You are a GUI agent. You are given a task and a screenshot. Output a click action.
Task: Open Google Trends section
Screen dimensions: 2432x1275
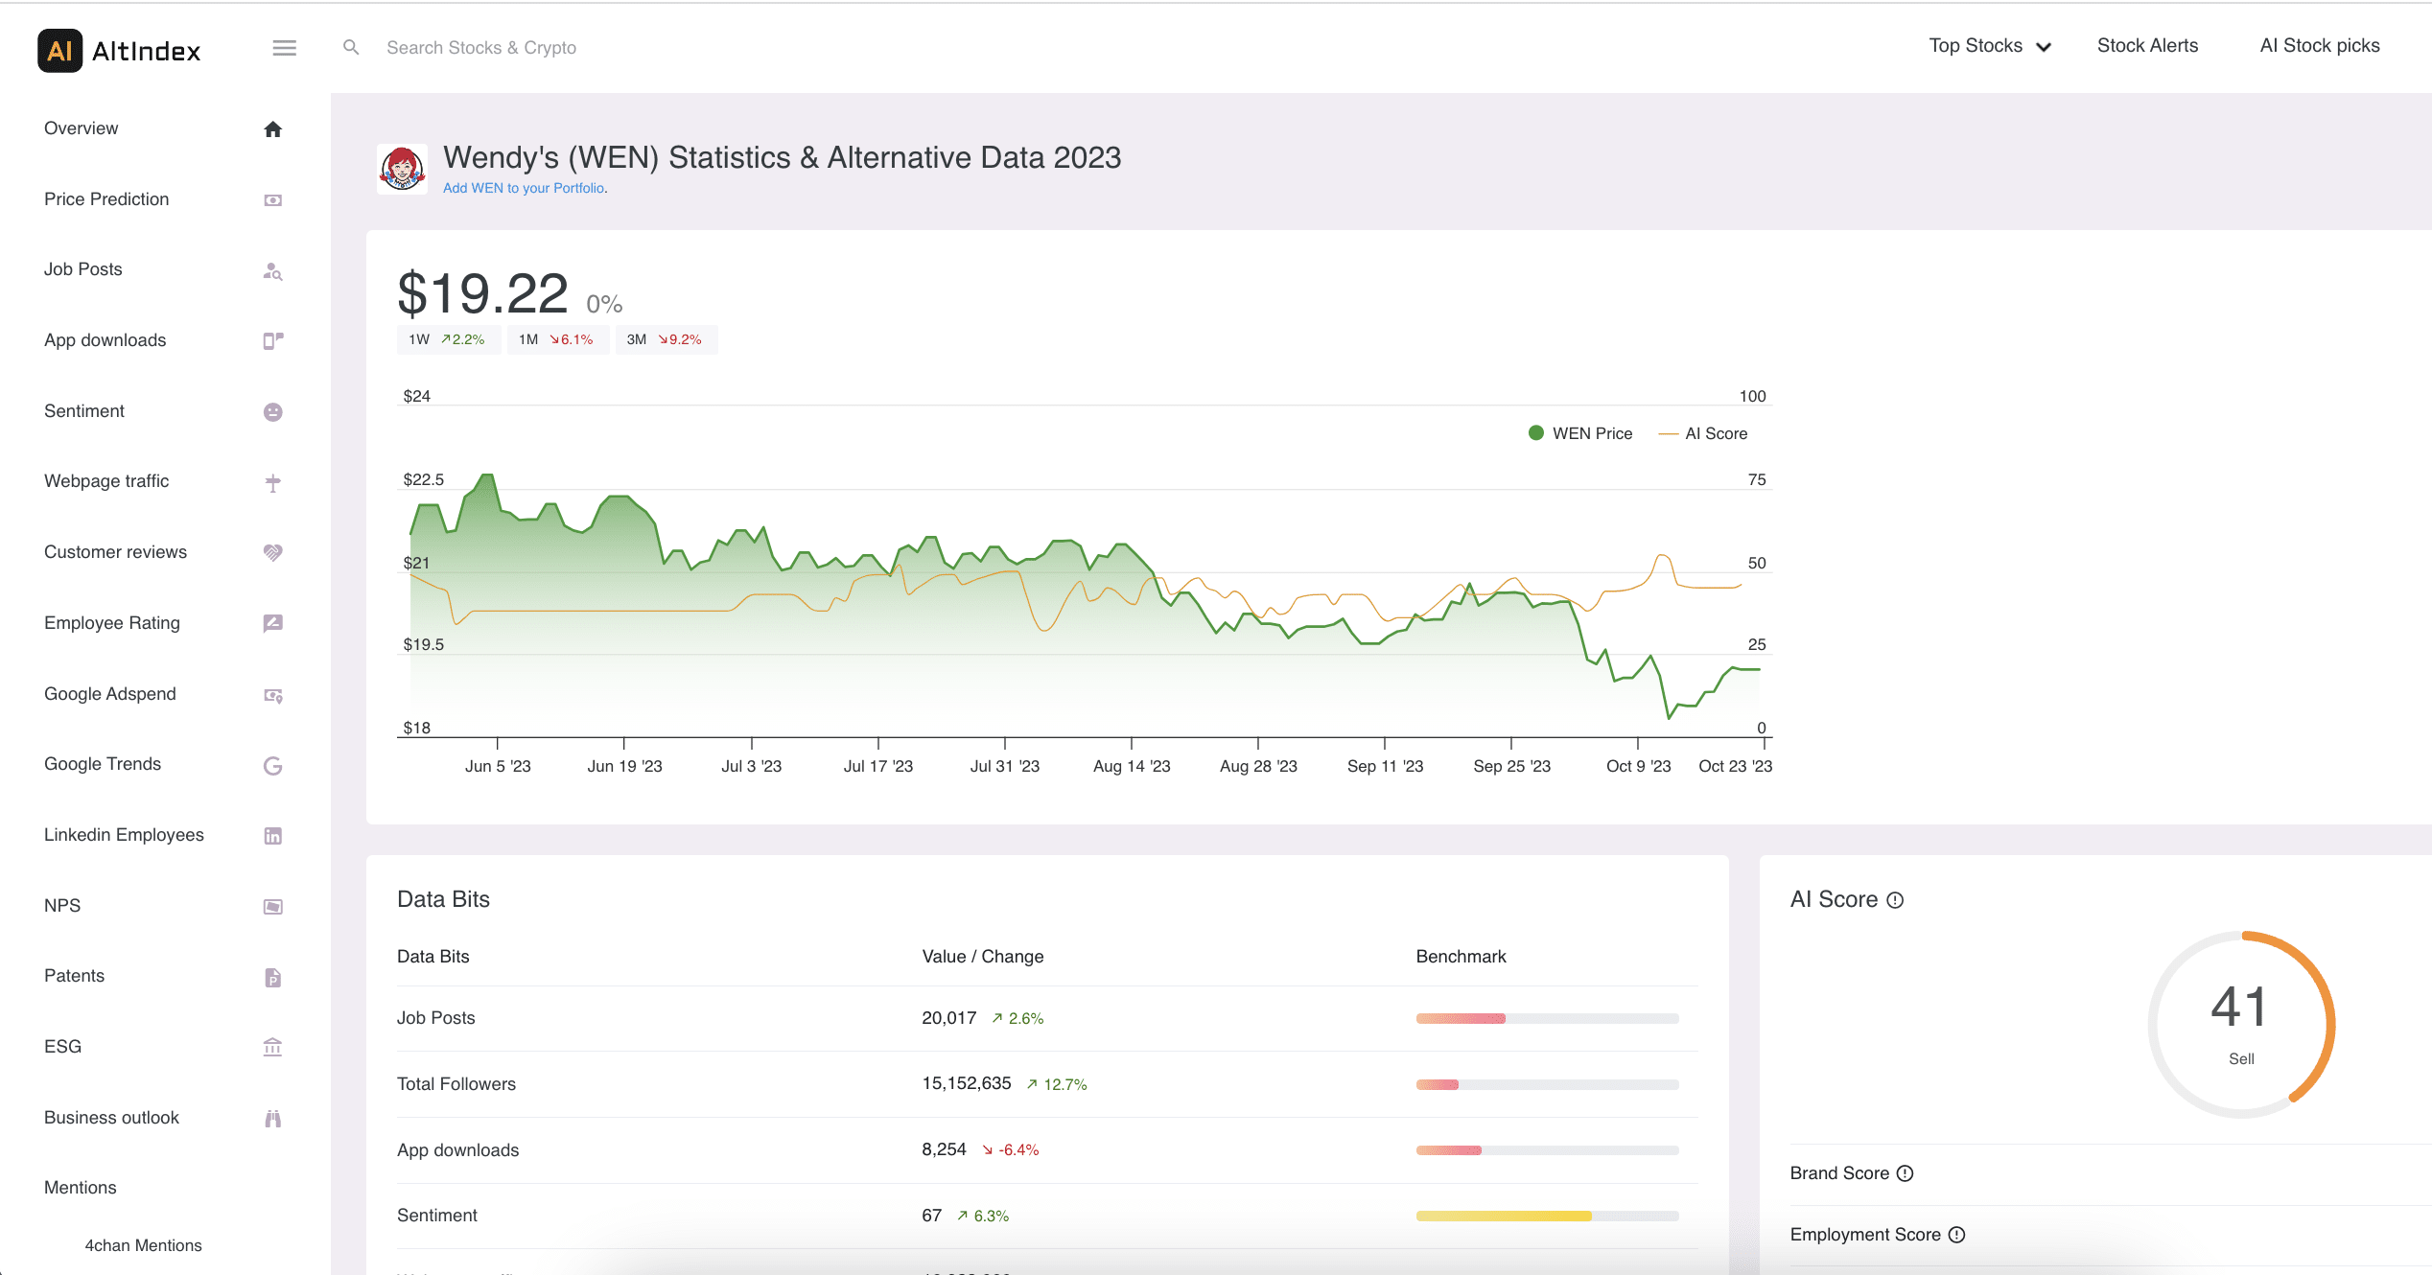(103, 764)
